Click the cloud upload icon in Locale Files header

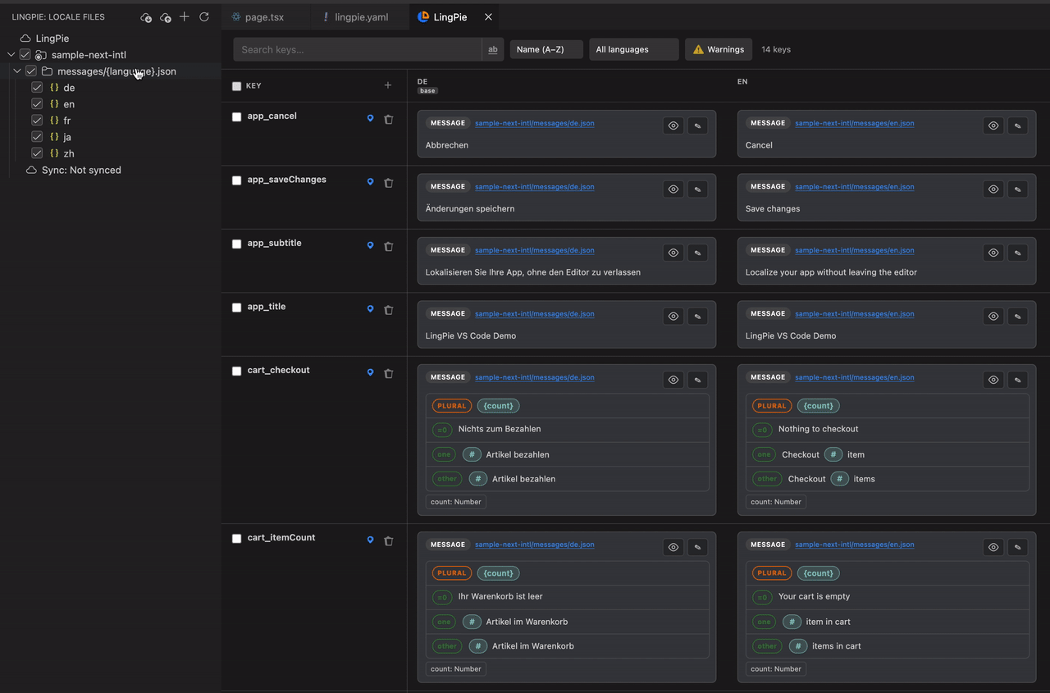tap(166, 17)
